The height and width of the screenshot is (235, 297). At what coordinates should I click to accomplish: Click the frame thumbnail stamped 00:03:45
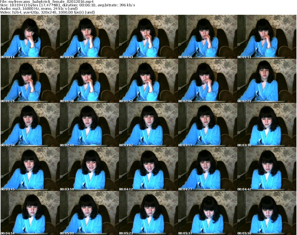[30, 169]
